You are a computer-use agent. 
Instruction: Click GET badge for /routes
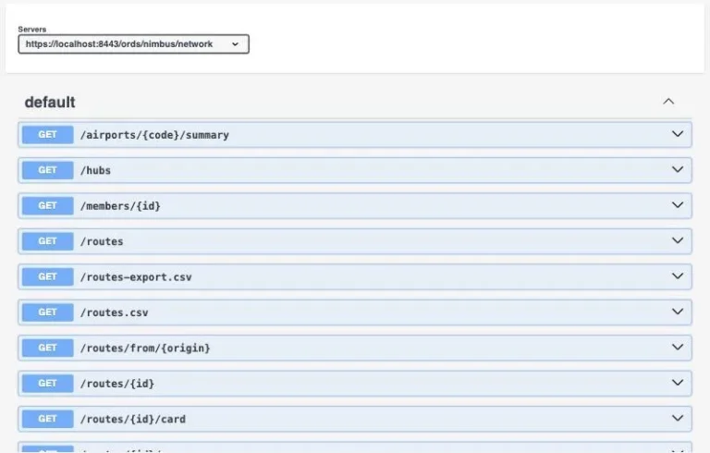pyautogui.click(x=47, y=241)
